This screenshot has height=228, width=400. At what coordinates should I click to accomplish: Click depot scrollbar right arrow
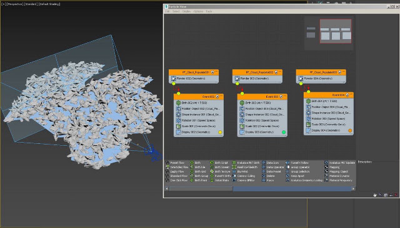point(353,189)
